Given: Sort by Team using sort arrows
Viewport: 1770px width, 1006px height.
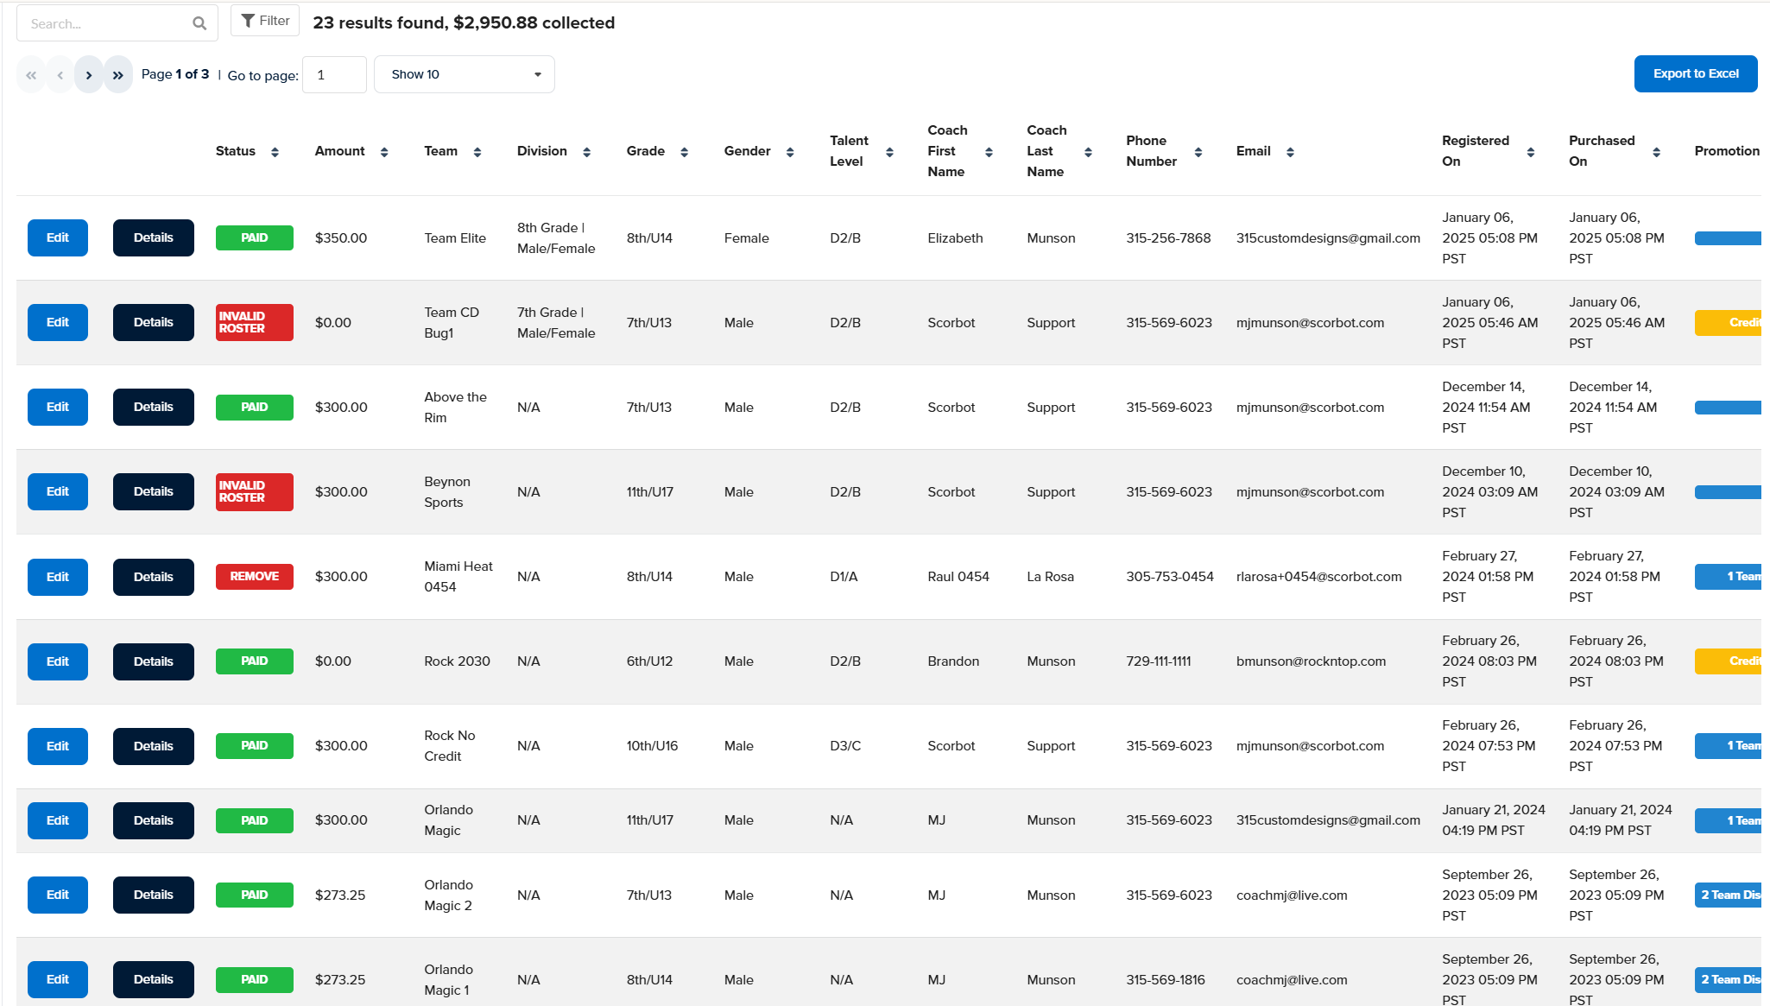Looking at the screenshot, I should pyautogui.click(x=477, y=152).
